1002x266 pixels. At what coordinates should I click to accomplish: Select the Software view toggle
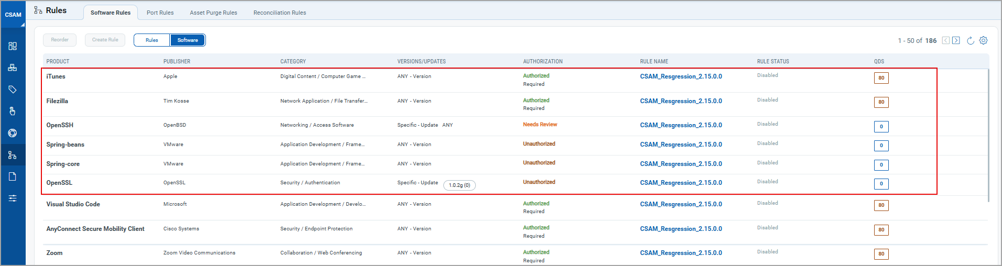click(x=188, y=40)
